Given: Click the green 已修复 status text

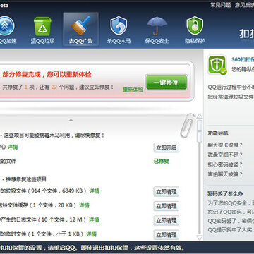Looking at the screenshot, I should click(x=162, y=162).
